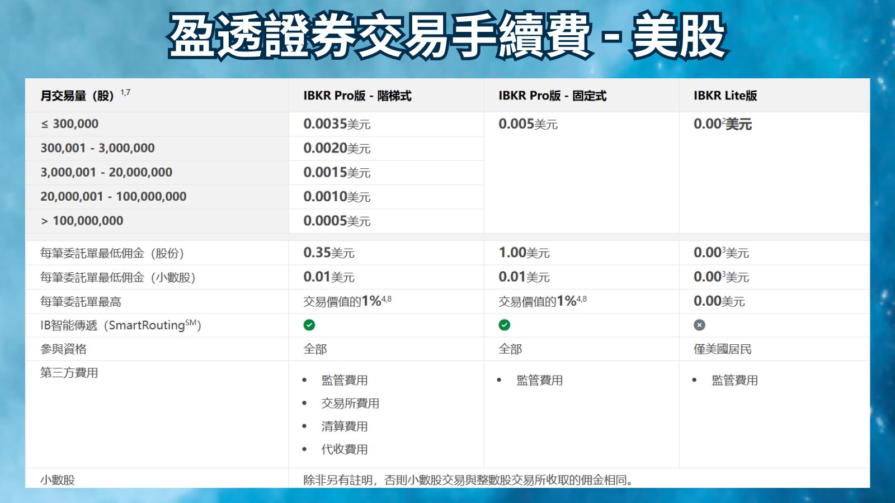Click the > 100,000,000 volume tier
Screen dimensions: 895x503
pyautogui.click(x=82, y=221)
